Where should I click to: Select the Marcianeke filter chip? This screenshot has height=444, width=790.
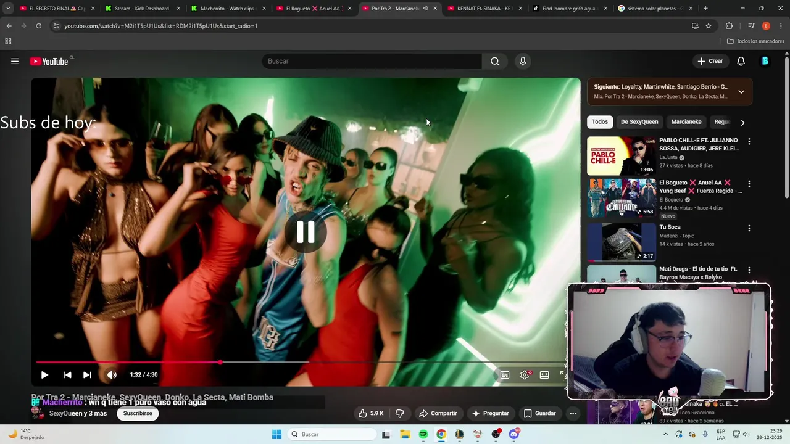(686, 122)
